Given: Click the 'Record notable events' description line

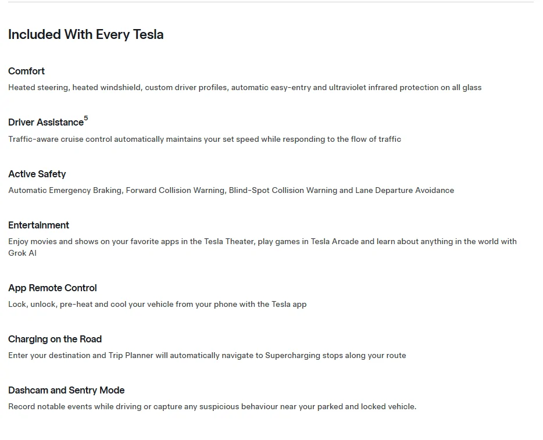Looking at the screenshot, I should coord(212,406).
